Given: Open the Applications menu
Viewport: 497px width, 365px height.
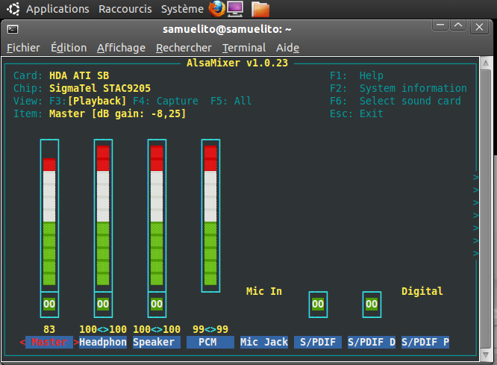Looking at the screenshot, I should [x=57, y=9].
